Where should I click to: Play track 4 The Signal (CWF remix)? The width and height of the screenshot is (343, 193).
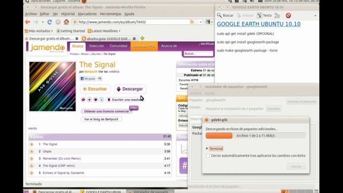click(32, 166)
